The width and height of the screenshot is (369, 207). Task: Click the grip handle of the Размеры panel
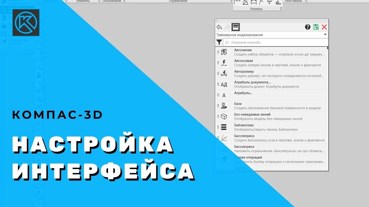(x=281, y=9)
